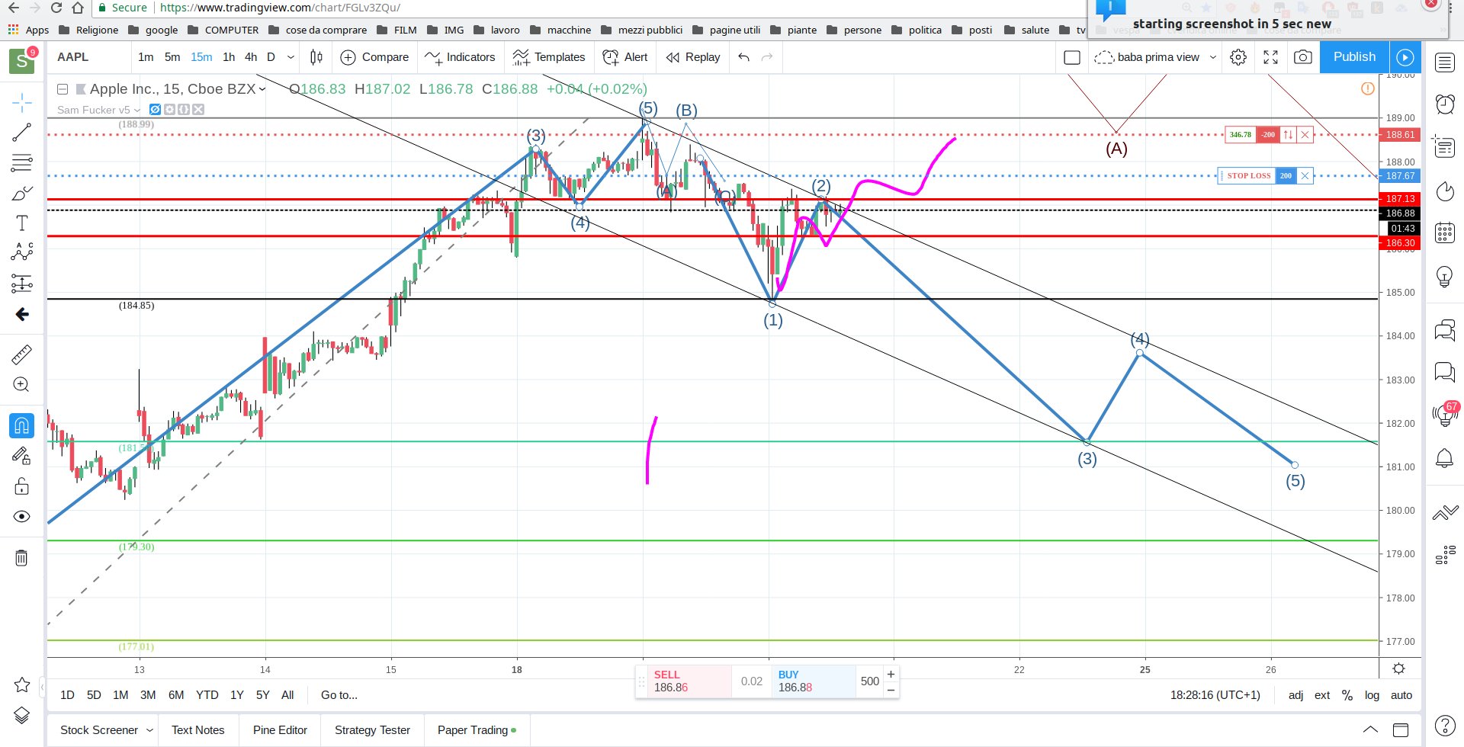Open the Indicators menu

[x=460, y=57]
